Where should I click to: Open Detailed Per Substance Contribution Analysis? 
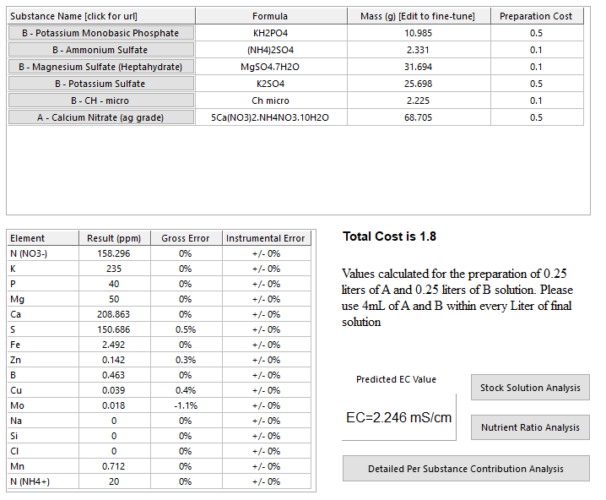tap(466, 469)
